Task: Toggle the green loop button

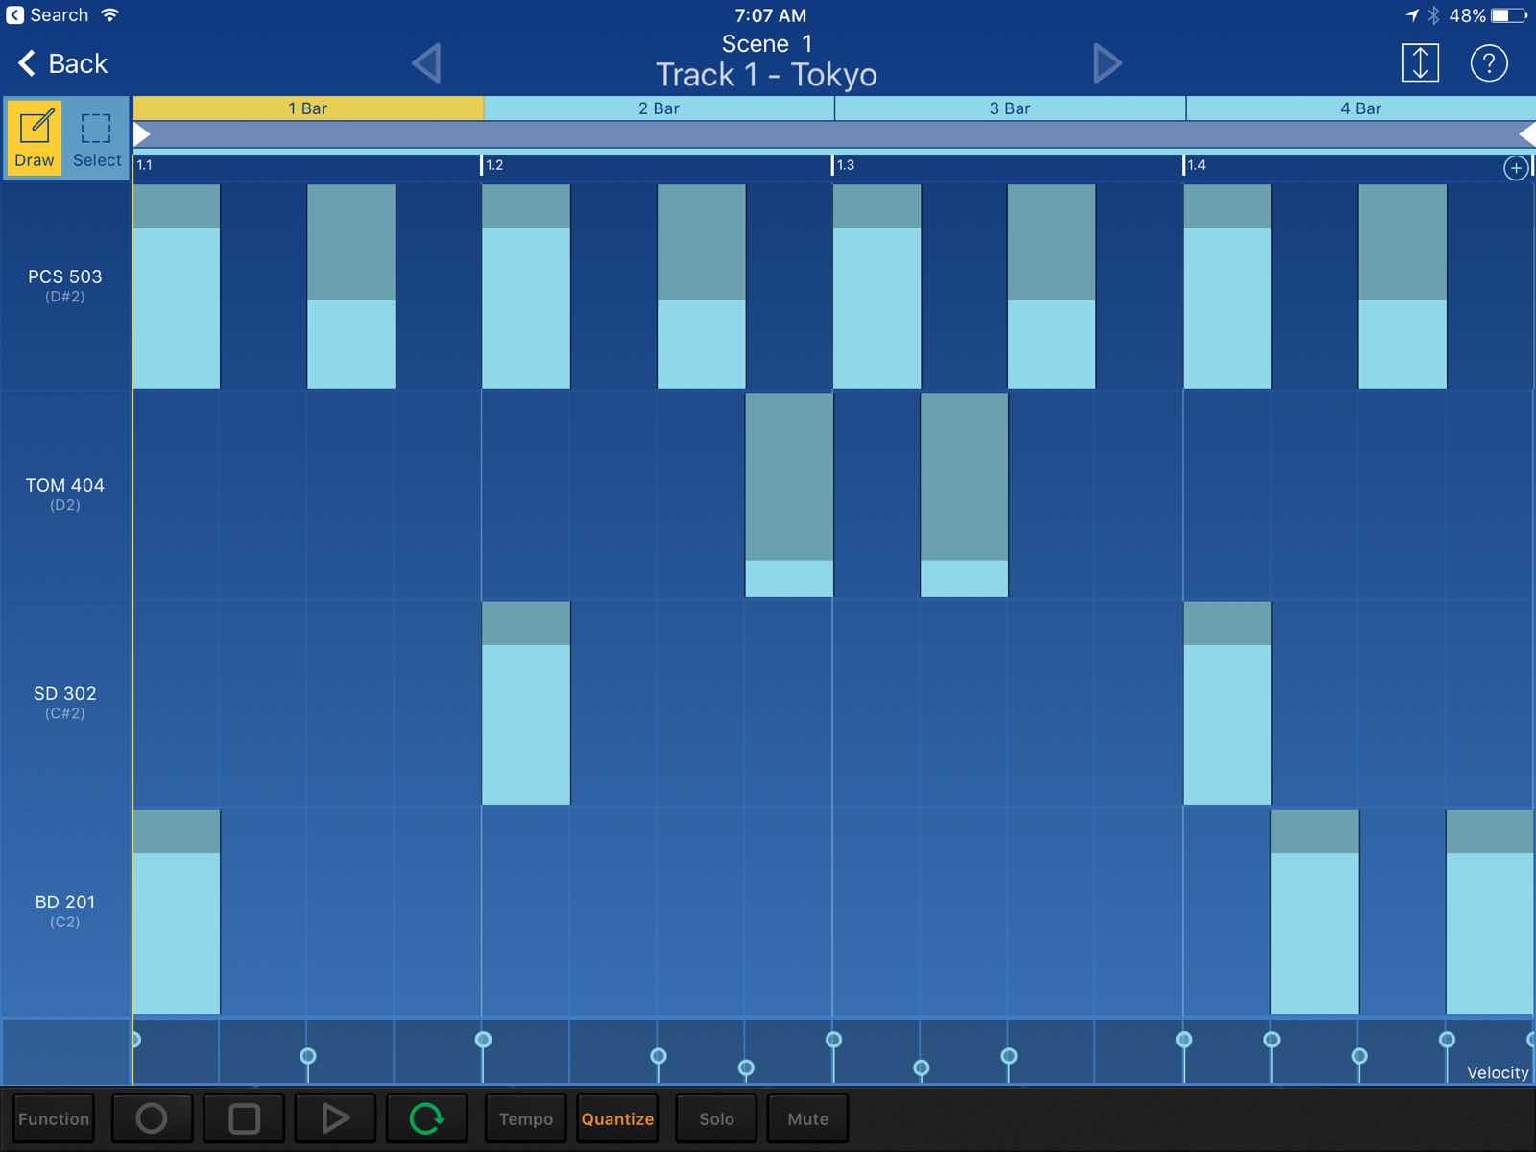Action: tap(426, 1118)
